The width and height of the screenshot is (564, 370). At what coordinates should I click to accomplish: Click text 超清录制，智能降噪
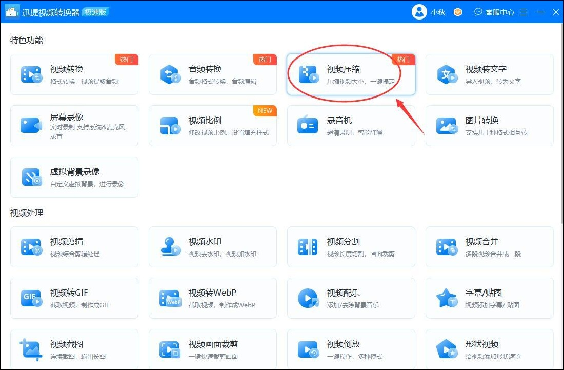coord(355,133)
